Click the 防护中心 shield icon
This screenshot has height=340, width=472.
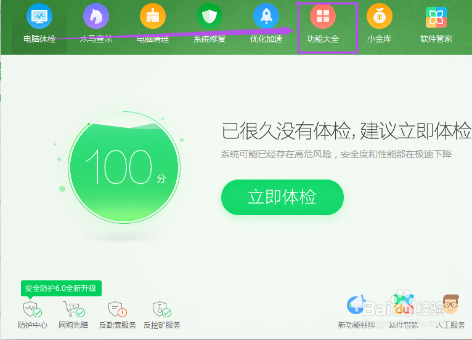pos(32,309)
